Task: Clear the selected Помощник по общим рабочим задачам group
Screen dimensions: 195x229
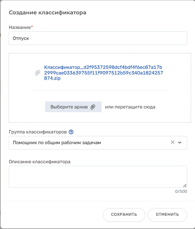Action: (172, 142)
